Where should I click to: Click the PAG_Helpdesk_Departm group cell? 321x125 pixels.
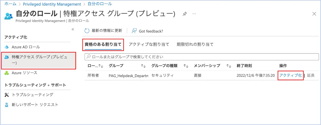(129, 76)
